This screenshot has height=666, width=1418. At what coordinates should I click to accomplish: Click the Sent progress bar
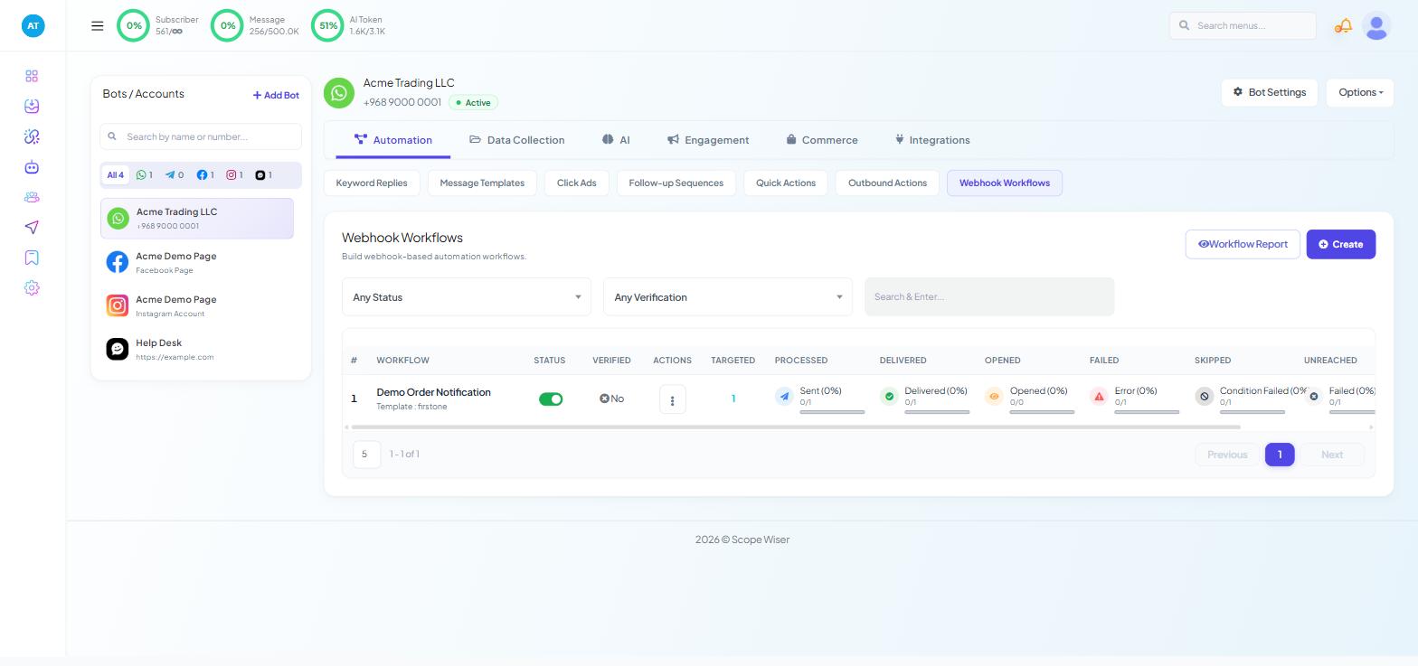pyautogui.click(x=832, y=412)
